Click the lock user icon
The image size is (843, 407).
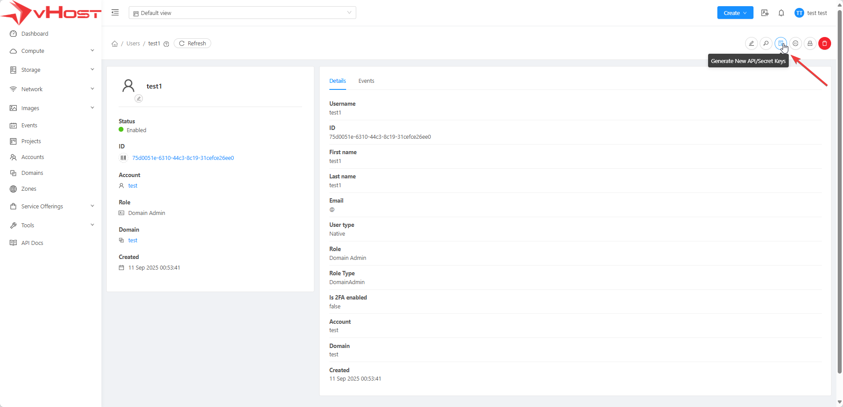pyautogui.click(x=810, y=44)
